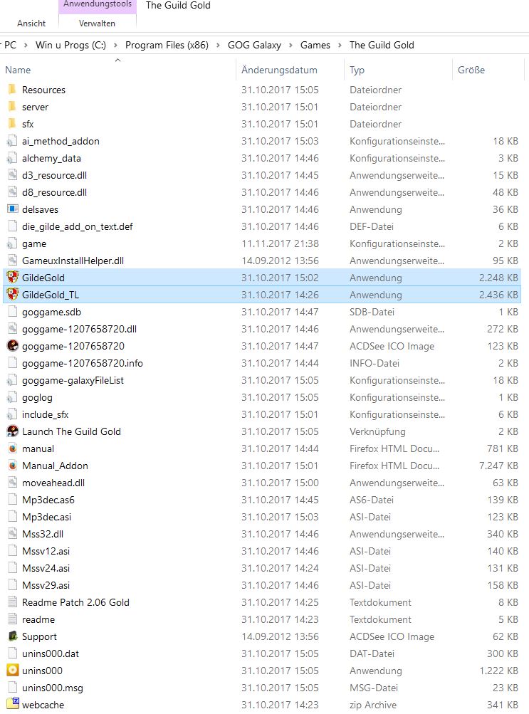Viewport: 529px width, 714px height.
Task: Select Mp3dec.as6 file name
Action: click(x=48, y=500)
